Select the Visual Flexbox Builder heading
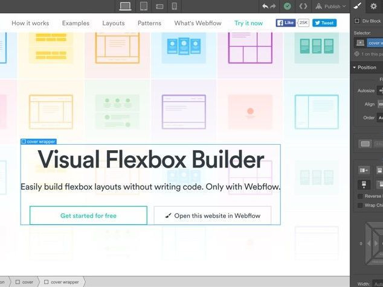This screenshot has width=383, height=287. click(150, 160)
